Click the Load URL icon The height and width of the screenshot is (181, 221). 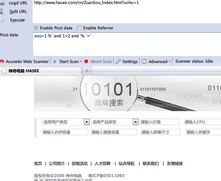pos(2,3)
